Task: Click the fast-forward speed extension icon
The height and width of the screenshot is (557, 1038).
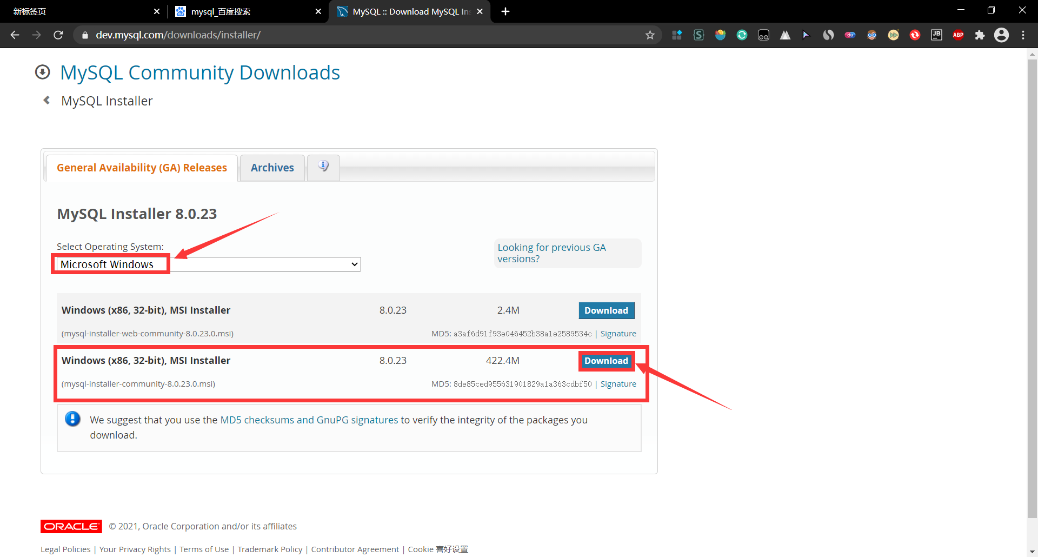Action: [x=893, y=35]
